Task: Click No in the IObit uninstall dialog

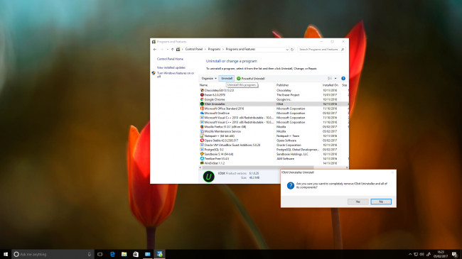Action: (381, 202)
